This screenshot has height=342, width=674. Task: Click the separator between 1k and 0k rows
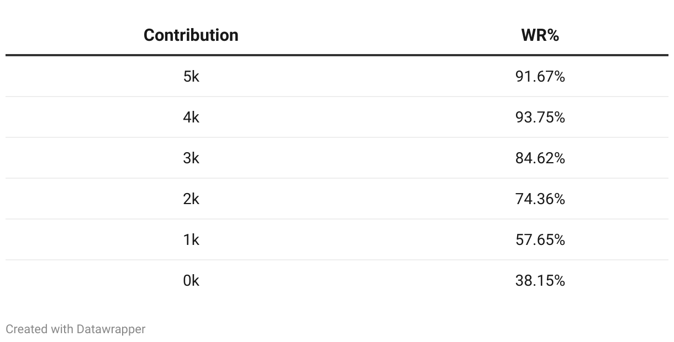[337, 260]
